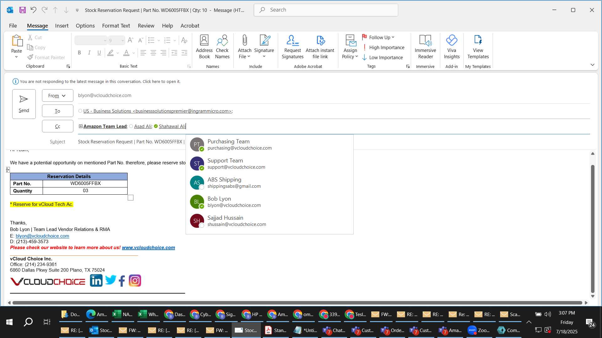Viewport: 602px width, 338px height.
Task: Open Assign Policy menu
Action: tap(350, 47)
